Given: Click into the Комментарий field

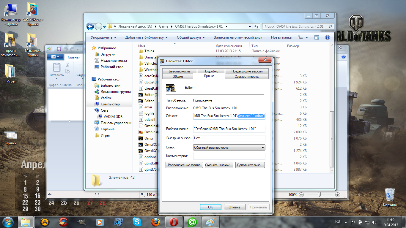Looking at the screenshot, I should pos(229,156).
